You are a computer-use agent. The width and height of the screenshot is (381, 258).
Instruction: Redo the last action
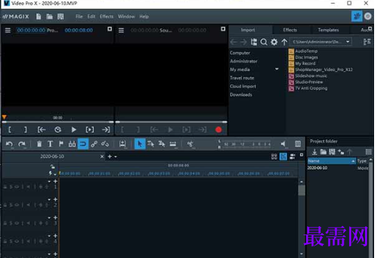coord(22,144)
